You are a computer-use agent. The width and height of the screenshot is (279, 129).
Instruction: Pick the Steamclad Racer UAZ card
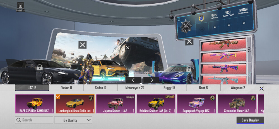237,104
